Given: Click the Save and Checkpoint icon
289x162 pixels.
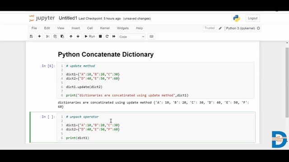Looking at the screenshot, I should click(31, 36).
